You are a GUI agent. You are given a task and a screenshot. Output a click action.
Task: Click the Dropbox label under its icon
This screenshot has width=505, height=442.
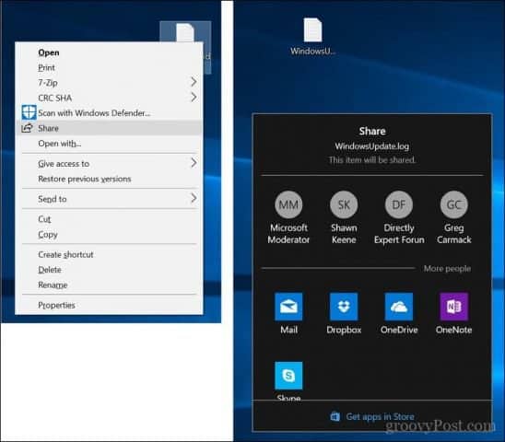[x=344, y=330]
